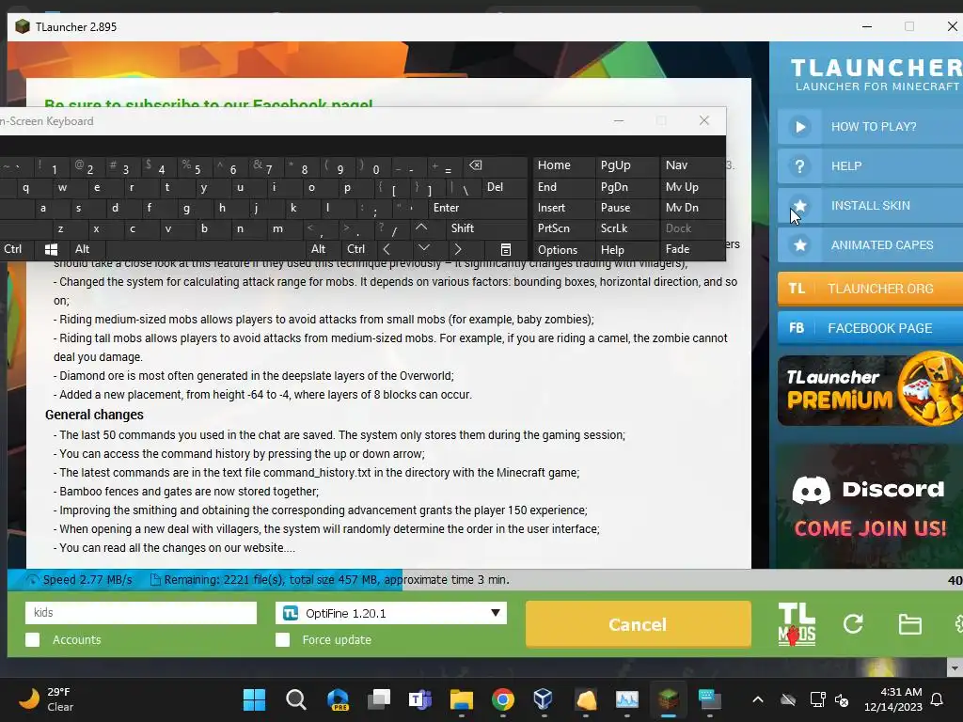Open the TL Mods icon
Screen dimensions: 963x722
coord(797,624)
